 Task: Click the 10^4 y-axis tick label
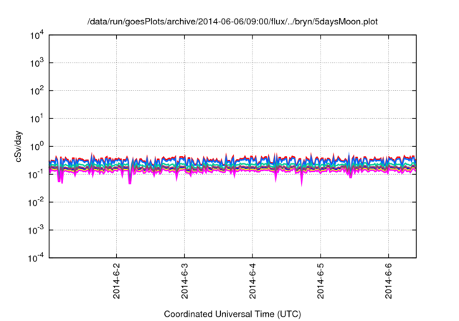(37, 36)
